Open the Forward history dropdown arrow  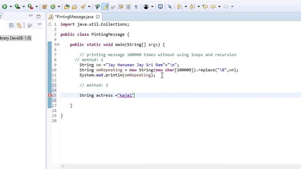point(232,7)
